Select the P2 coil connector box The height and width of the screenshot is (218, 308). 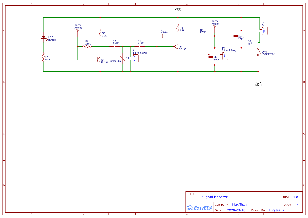(x=135, y=59)
